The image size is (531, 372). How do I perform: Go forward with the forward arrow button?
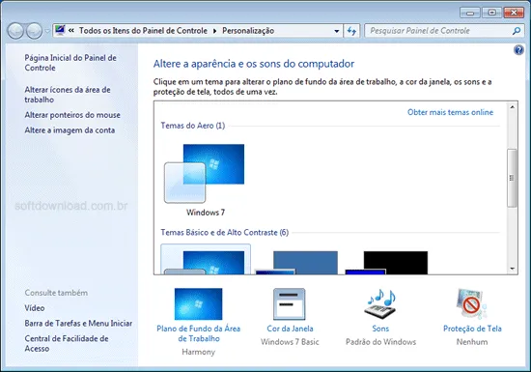pos(34,31)
